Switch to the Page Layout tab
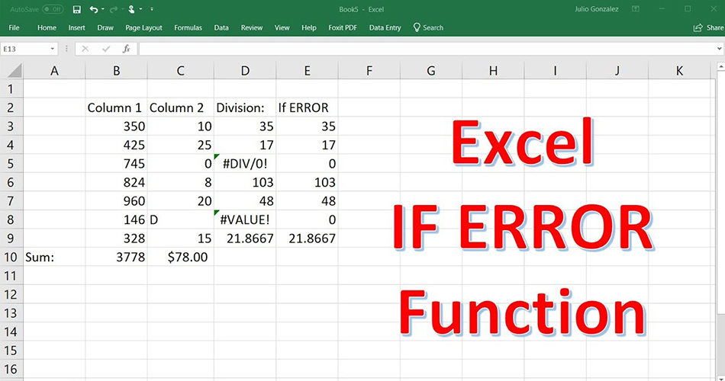Screen dimensions: 725x381 point(143,27)
